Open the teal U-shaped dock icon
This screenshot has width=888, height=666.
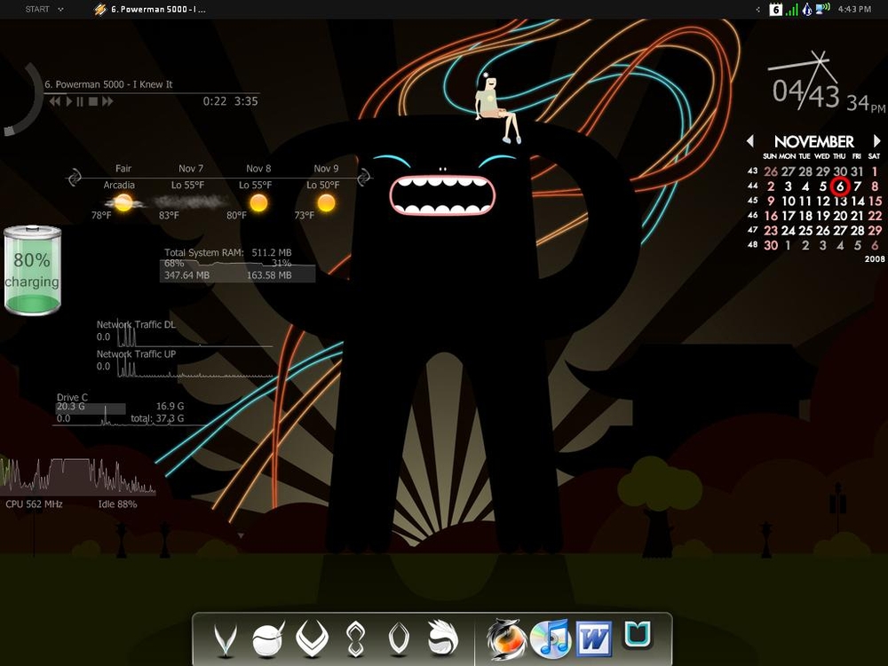click(x=637, y=635)
